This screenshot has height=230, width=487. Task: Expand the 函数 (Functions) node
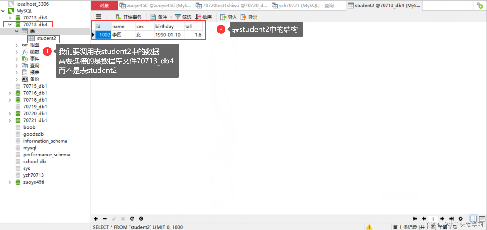point(17,52)
